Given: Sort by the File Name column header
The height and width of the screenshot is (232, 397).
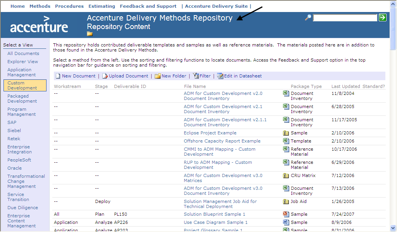Looking at the screenshot, I should tap(195, 86).
